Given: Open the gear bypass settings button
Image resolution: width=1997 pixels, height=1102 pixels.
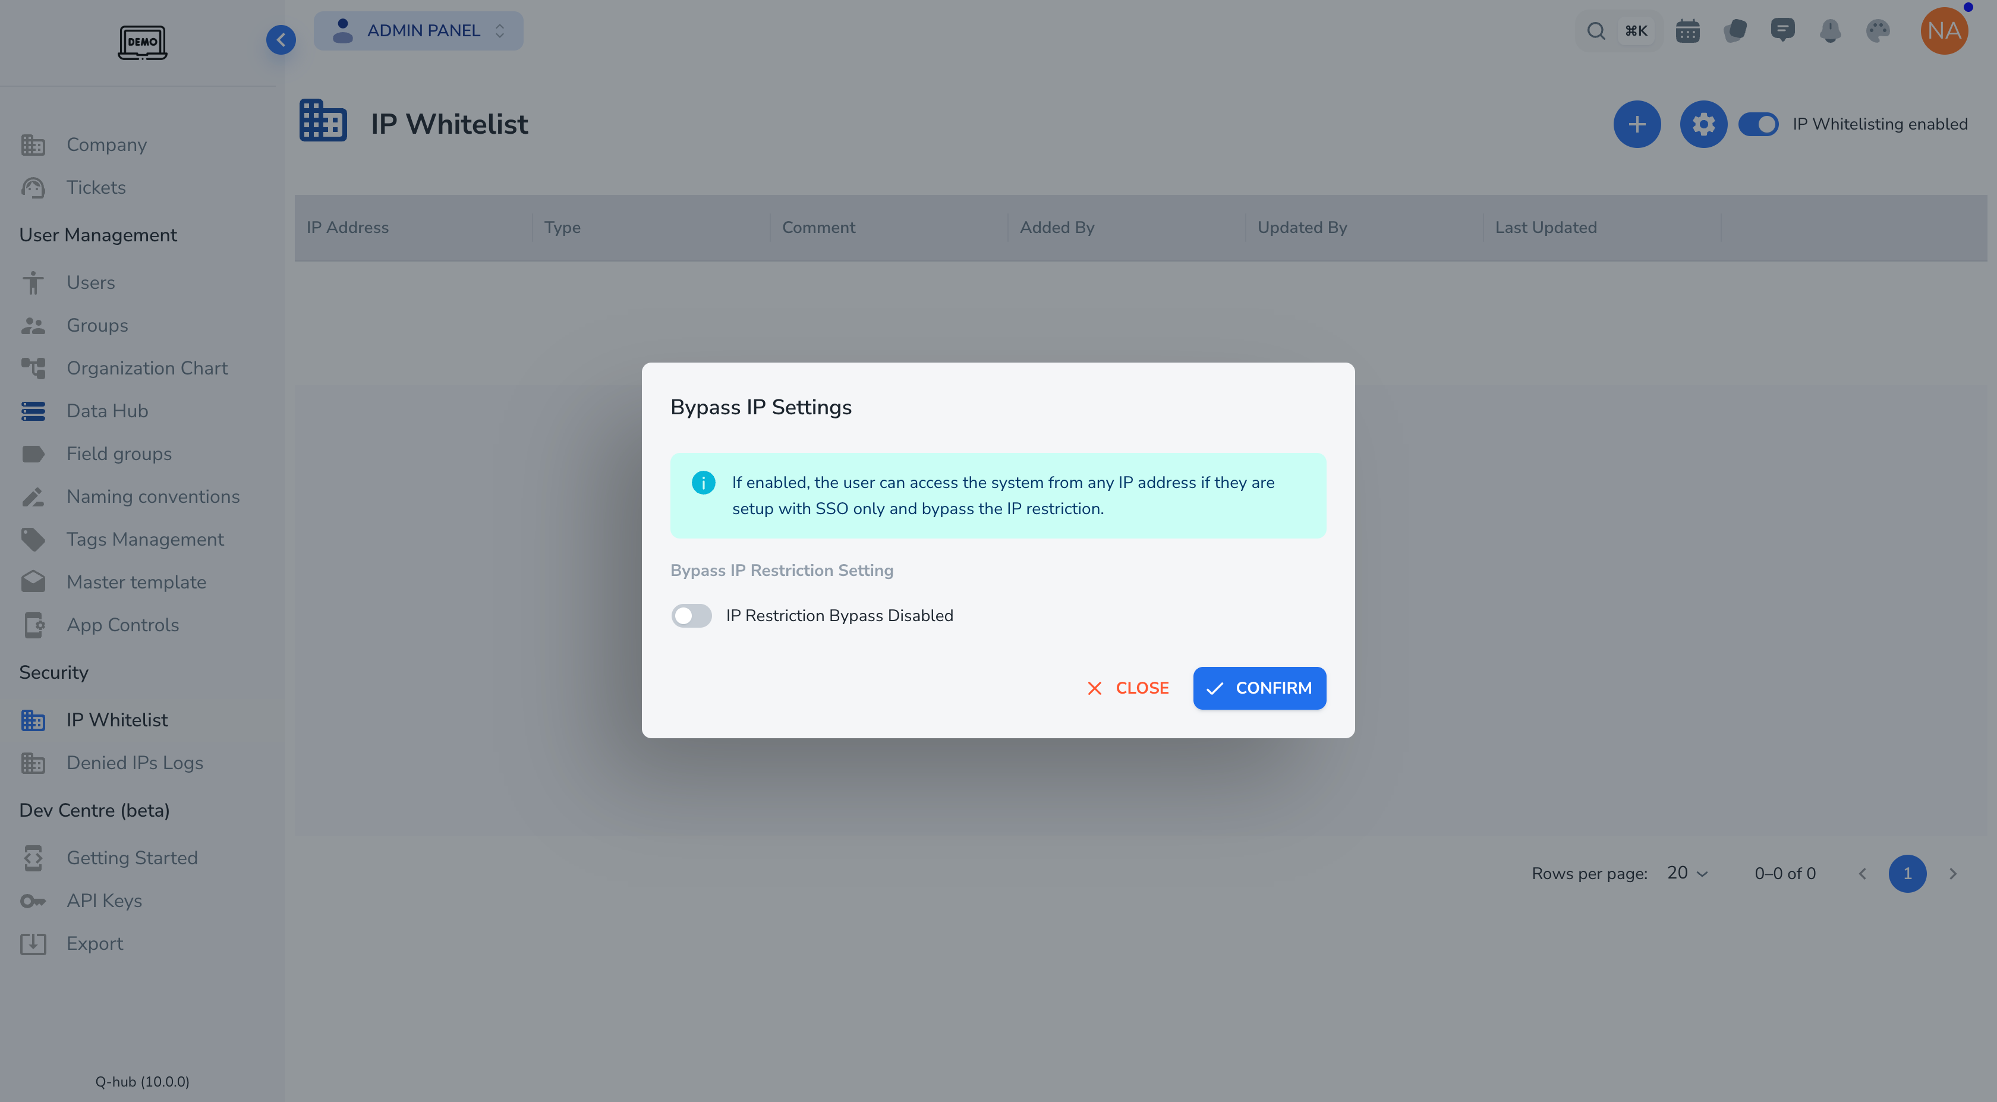Looking at the screenshot, I should click(x=1703, y=124).
